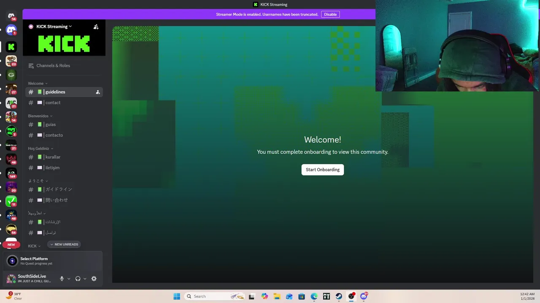Screen dimensions: 540x303
Task: Open the weather widget showing 38°F
Action: pos(14,296)
